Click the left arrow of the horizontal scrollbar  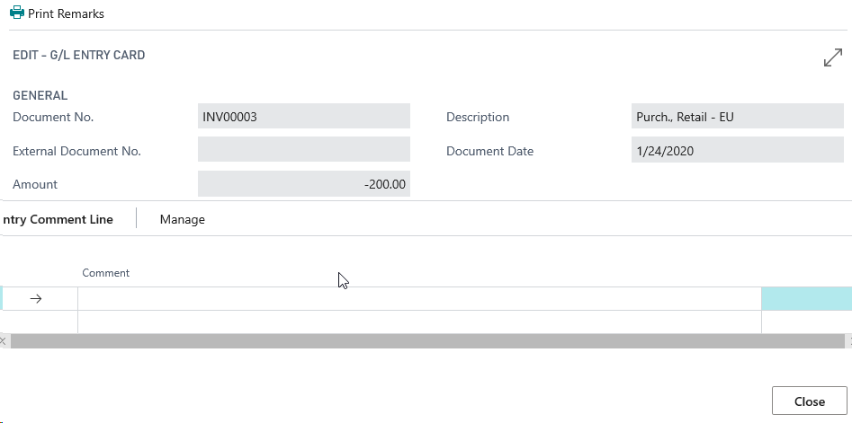point(4,341)
